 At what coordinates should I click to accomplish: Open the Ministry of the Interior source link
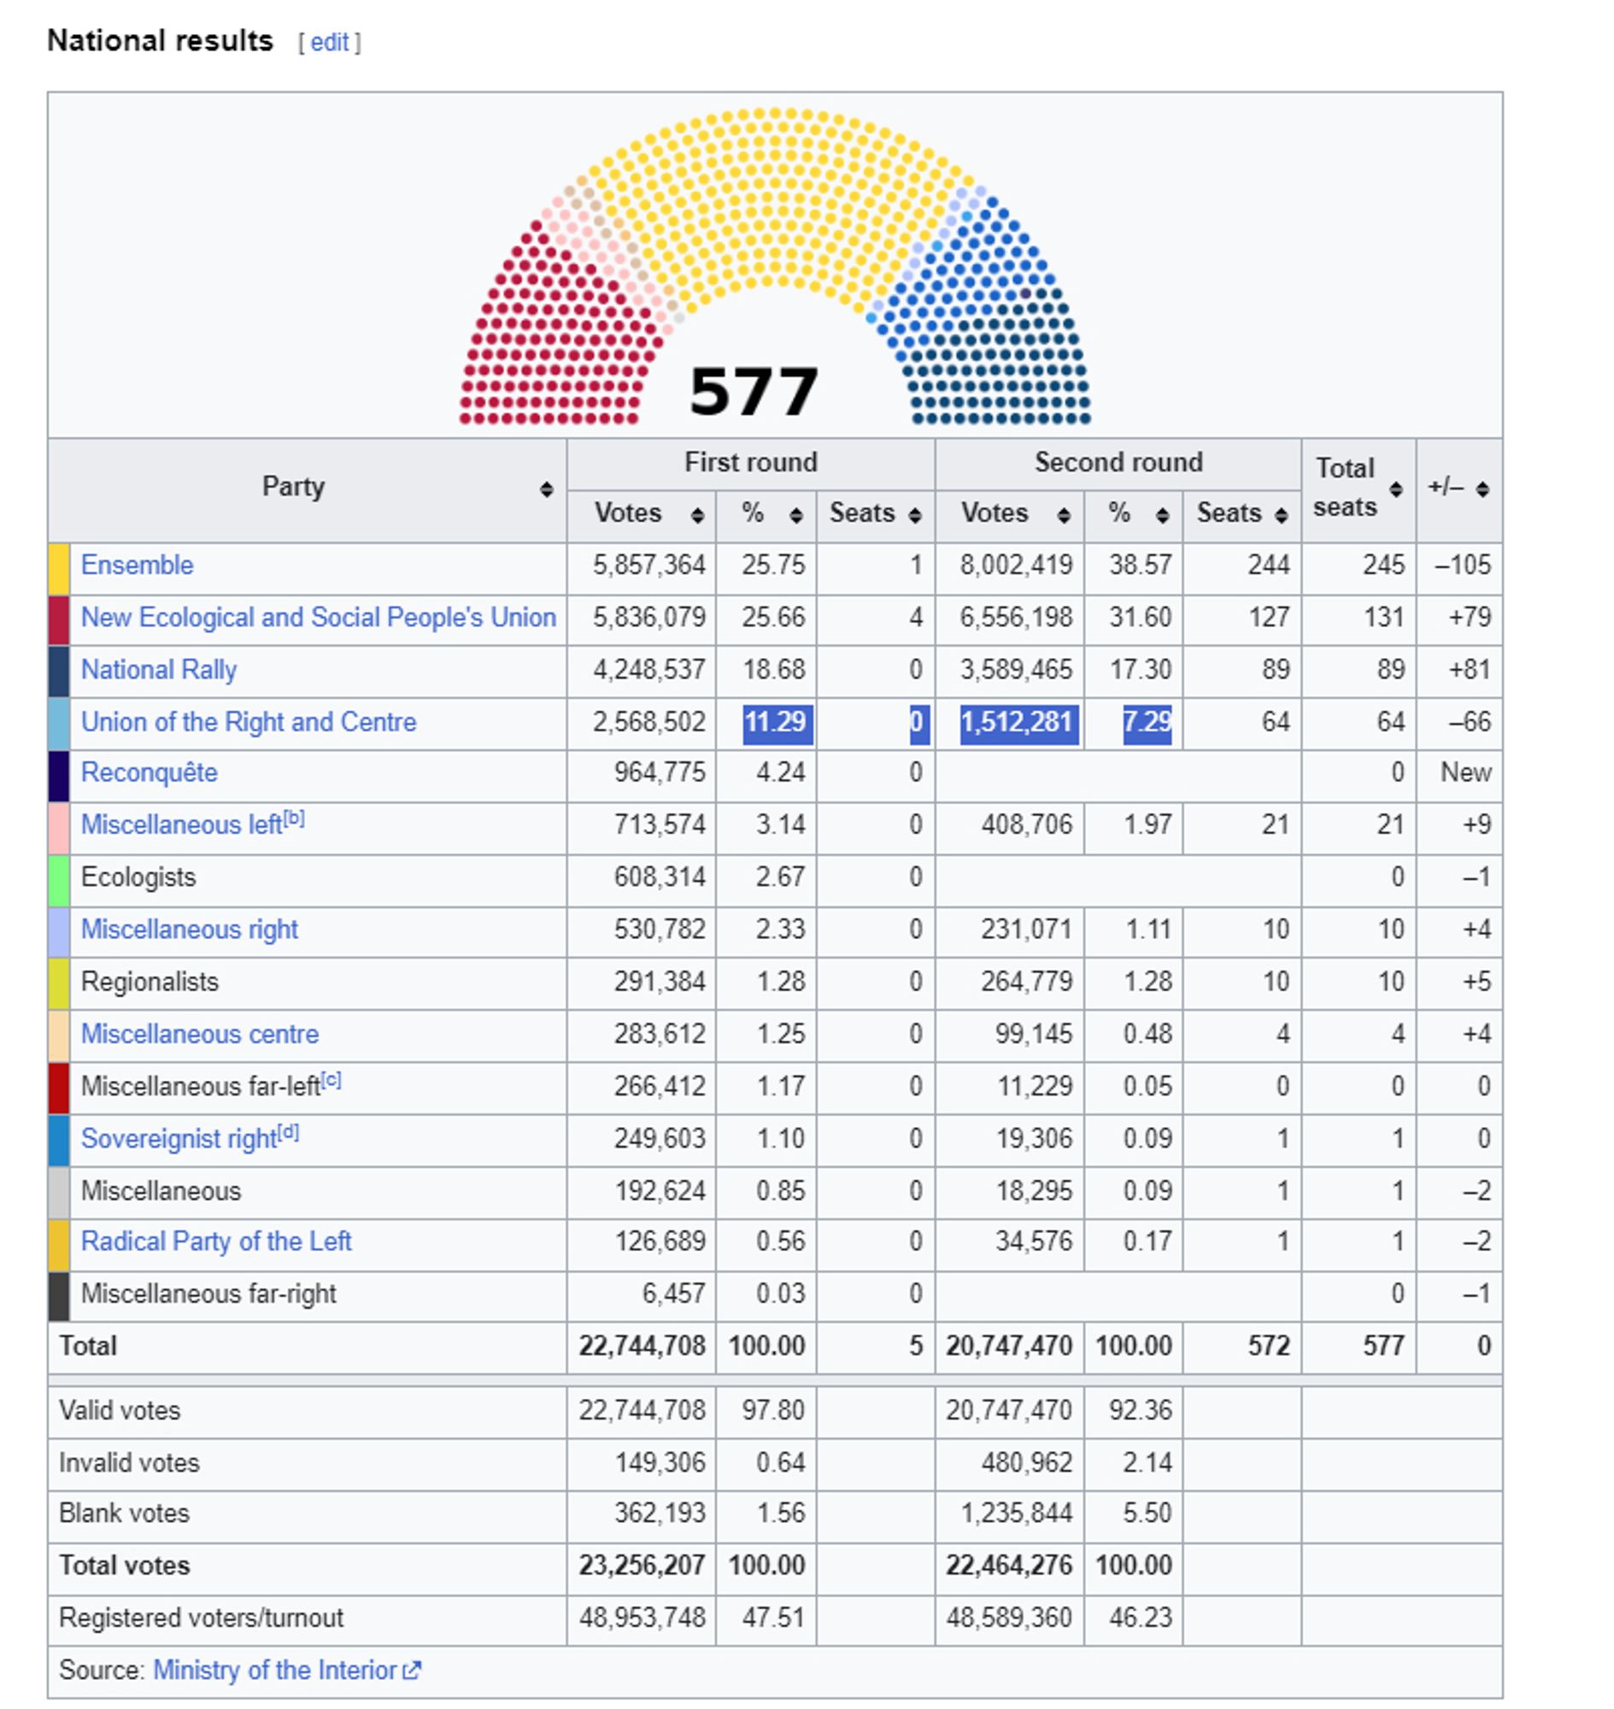click(274, 1671)
